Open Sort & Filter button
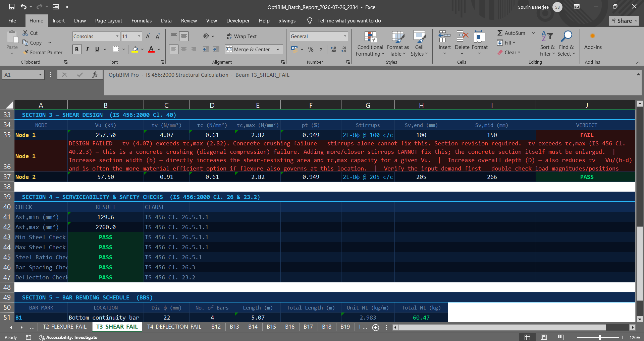644x341 pixels. tap(547, 43)
